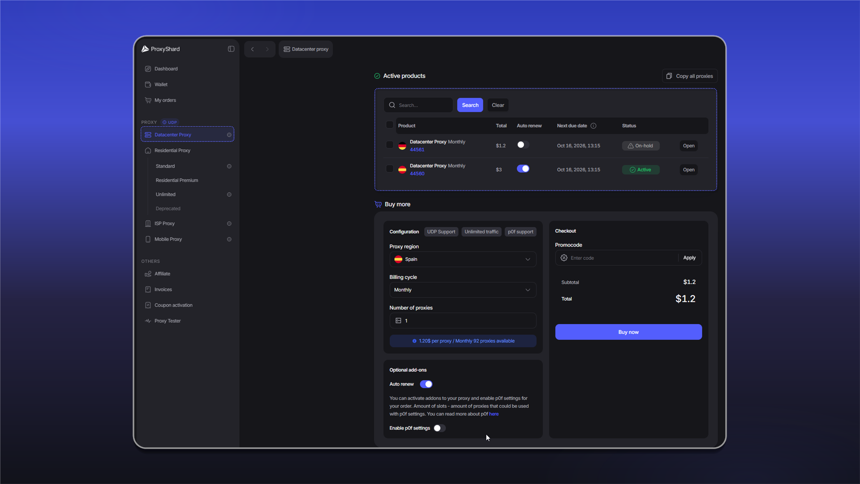Toggle Enable p0f settings switch

(x=439, y=428)
